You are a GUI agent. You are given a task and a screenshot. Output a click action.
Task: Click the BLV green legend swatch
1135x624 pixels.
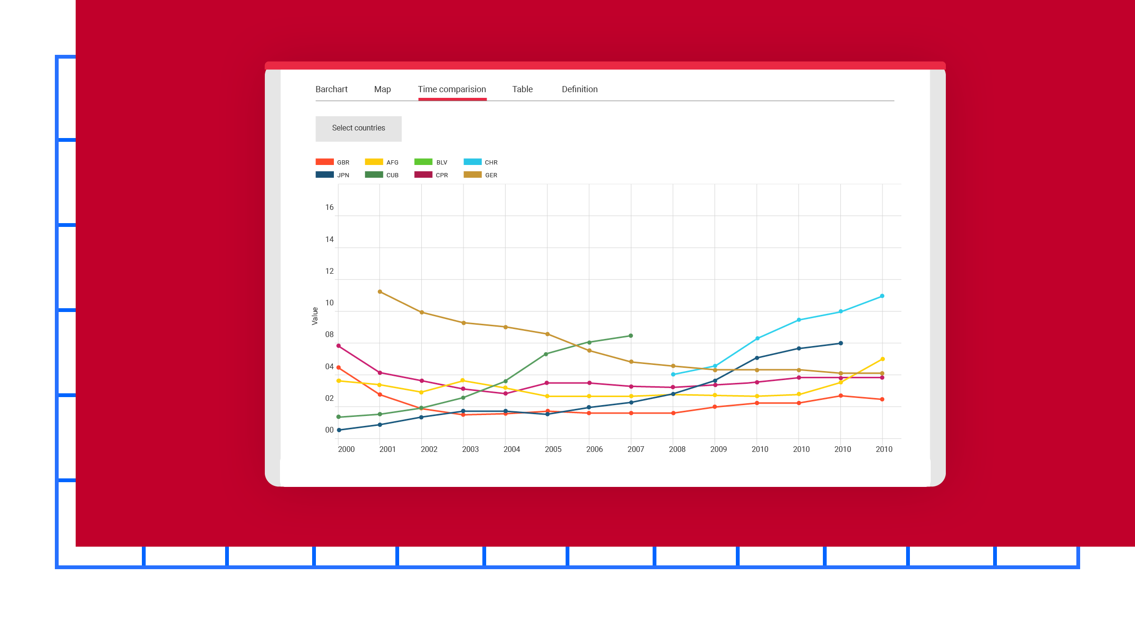click(423, 162)
